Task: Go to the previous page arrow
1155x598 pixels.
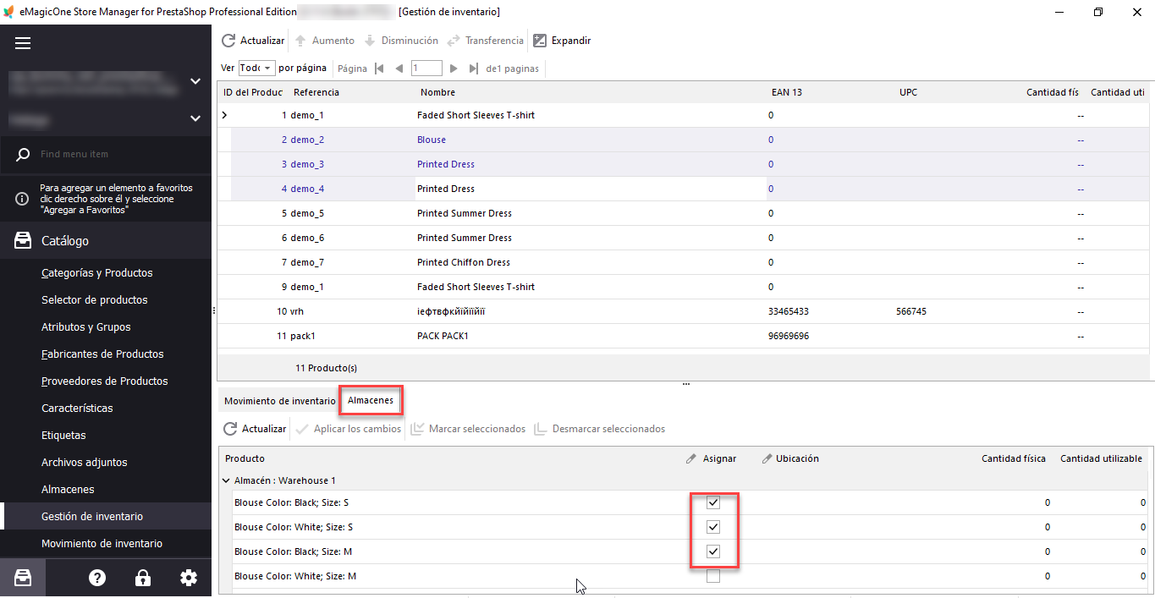Action: pos(399,69)
